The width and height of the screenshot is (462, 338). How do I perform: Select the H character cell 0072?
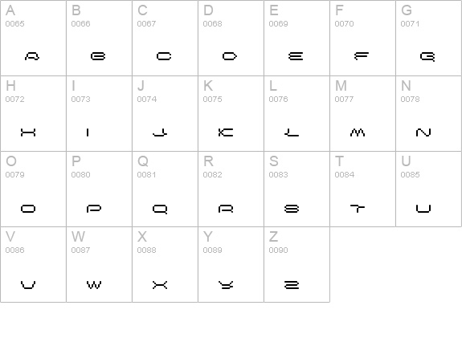33,114
